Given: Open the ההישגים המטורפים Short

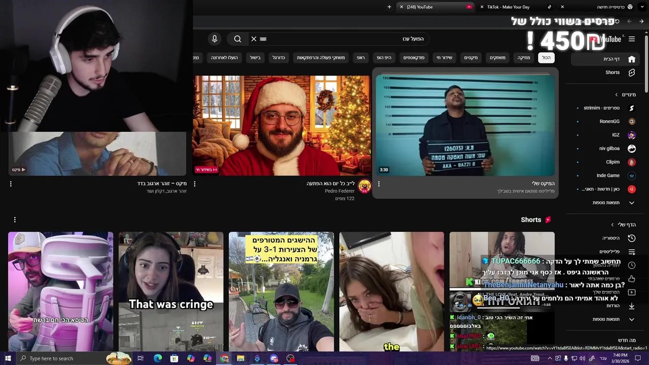Looking at the screenshot, I should pyautogui.click(x=281, y=291).
